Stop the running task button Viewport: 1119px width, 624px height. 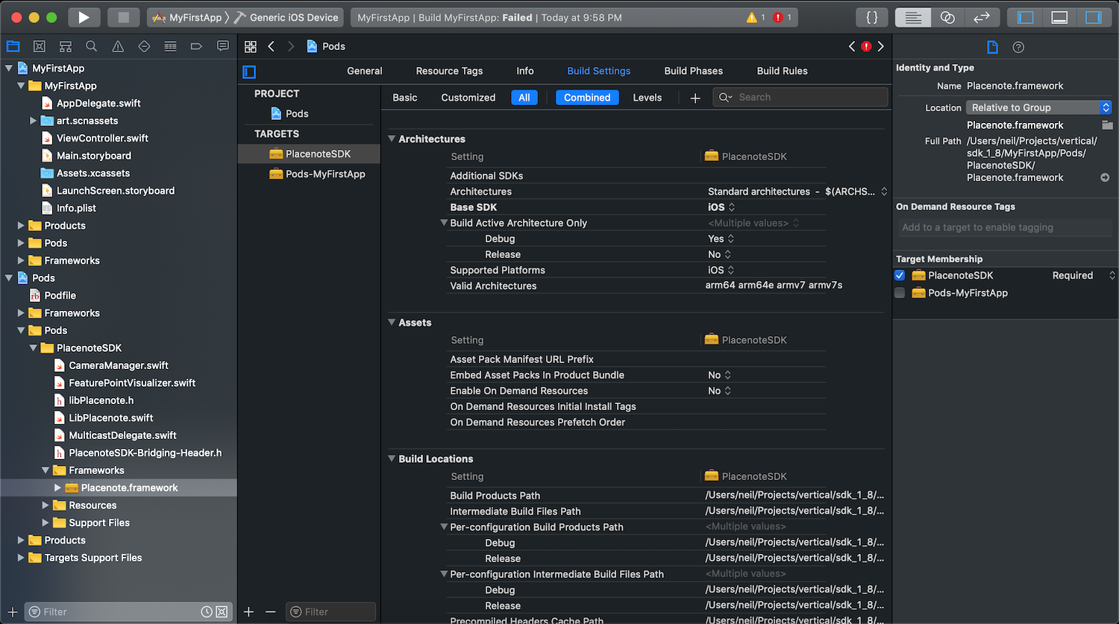tap(124, 17)
